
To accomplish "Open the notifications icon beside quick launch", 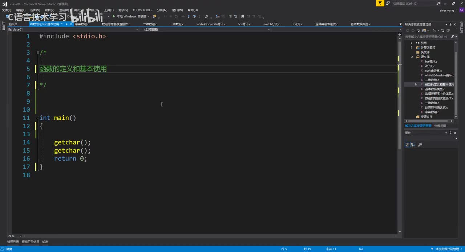I will tap(388, 3).
